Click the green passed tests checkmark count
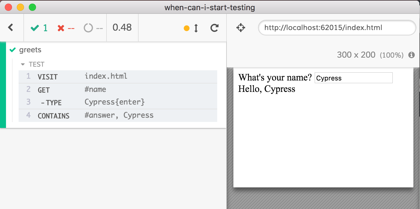 pos(39,28)
